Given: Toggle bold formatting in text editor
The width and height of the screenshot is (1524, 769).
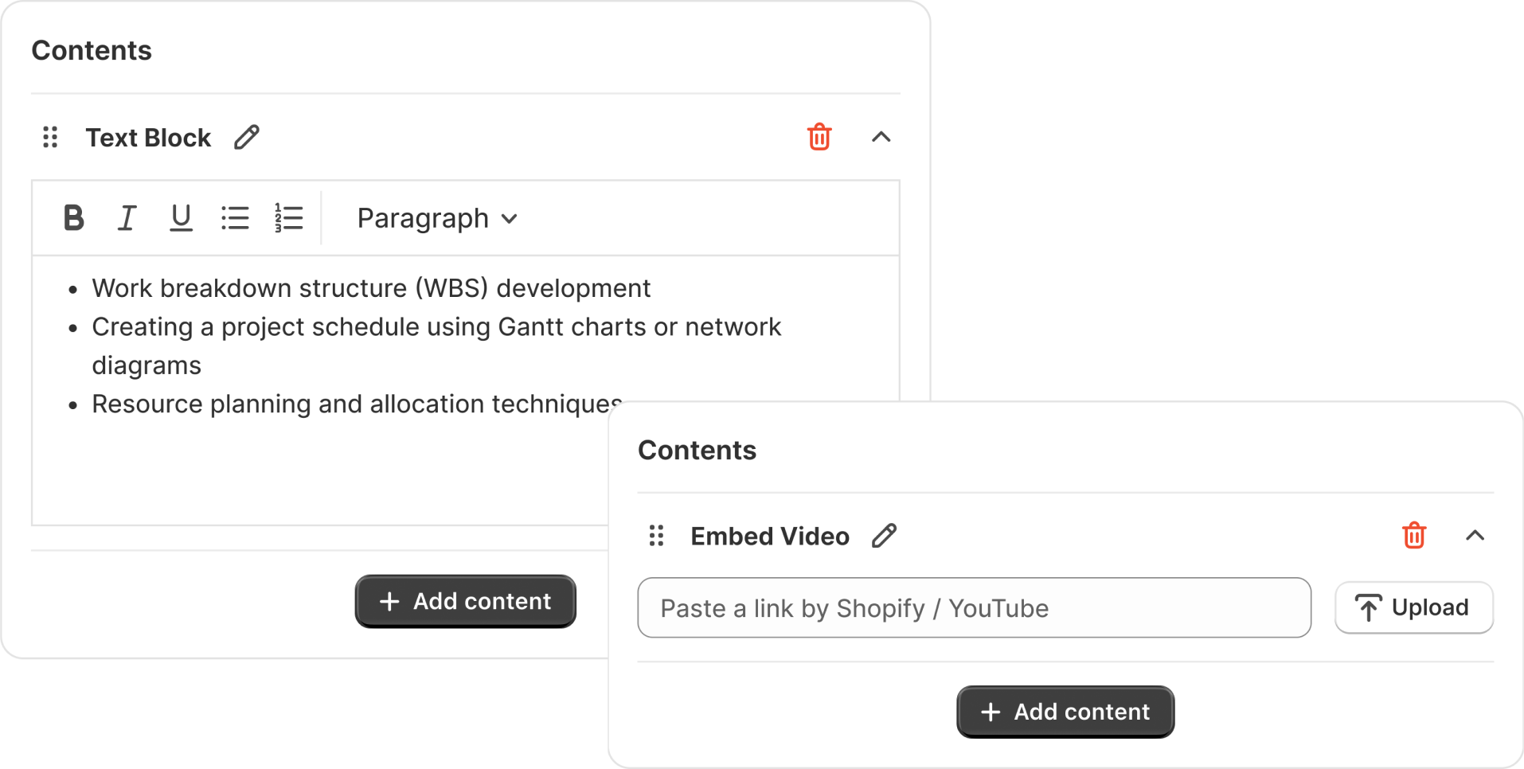Looking at the screenshot, I should (73, 218).
